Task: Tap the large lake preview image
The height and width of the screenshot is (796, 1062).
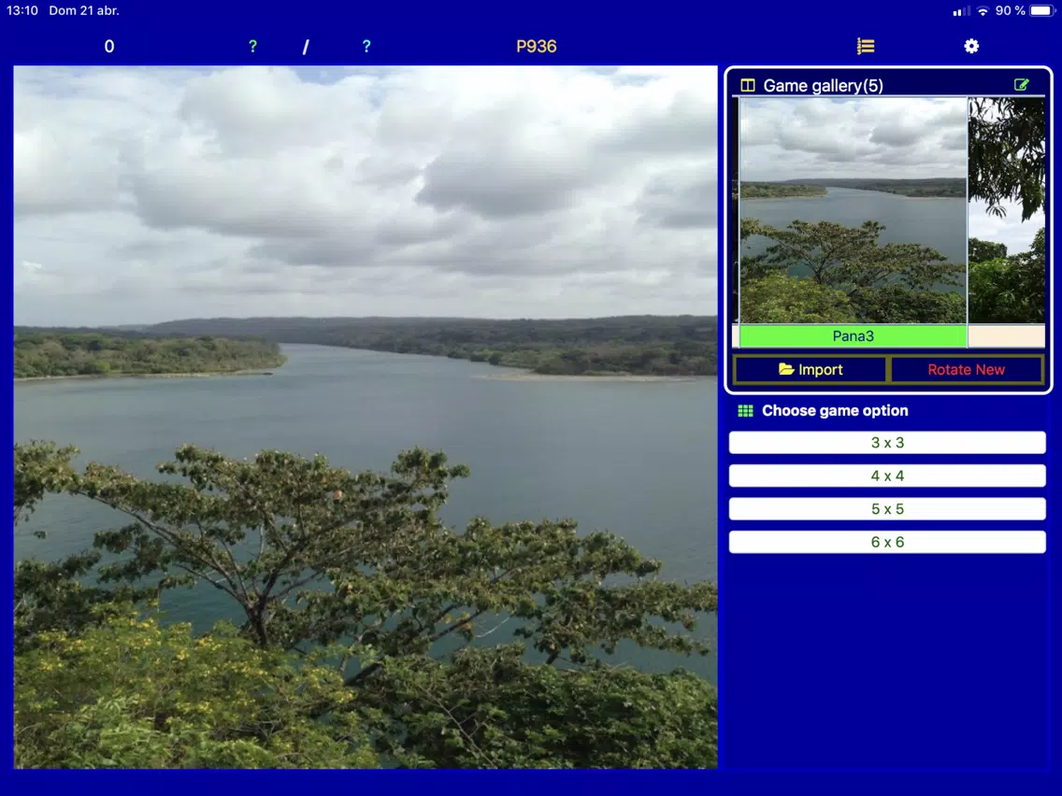Action: click(366, 417)
